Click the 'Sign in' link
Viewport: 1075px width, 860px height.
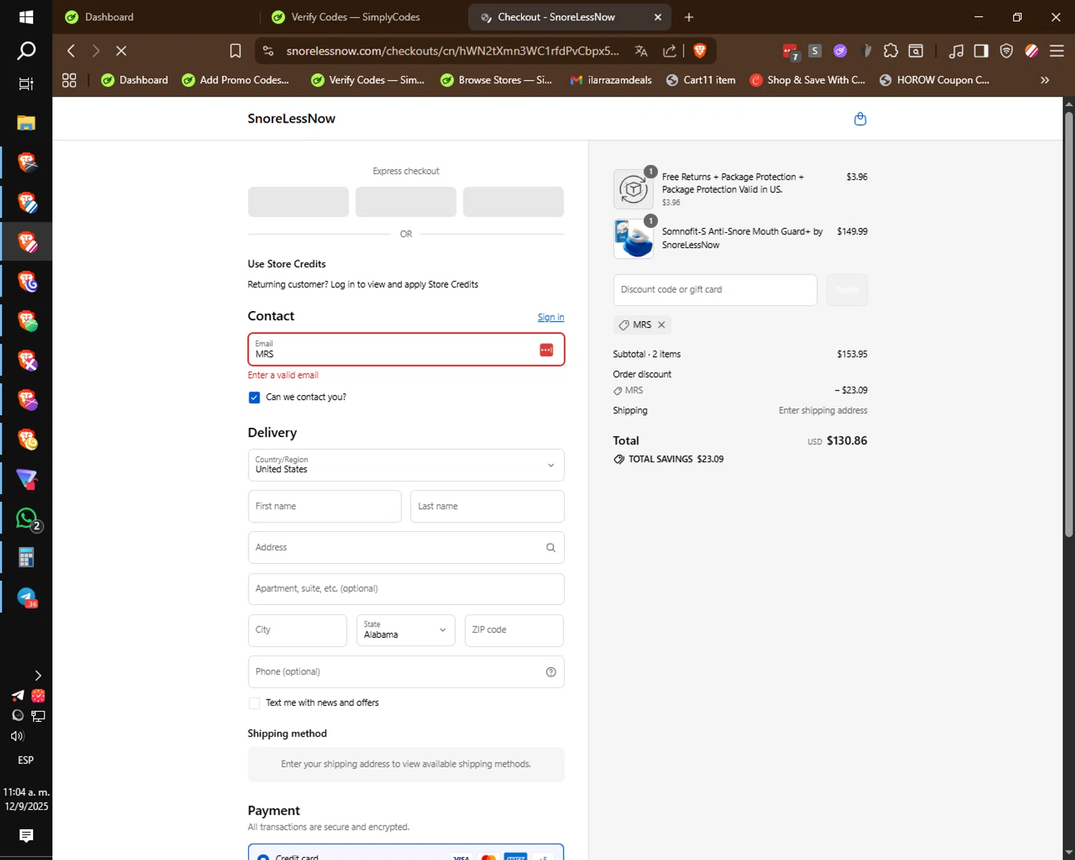click(x=550, y=317)
